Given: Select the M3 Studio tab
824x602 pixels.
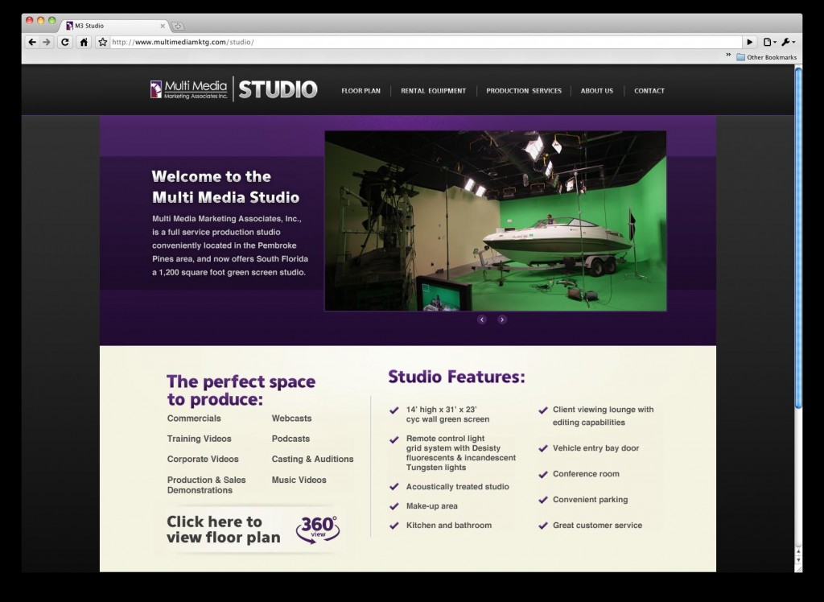Looking at the screenshot, I should point(114,26).
